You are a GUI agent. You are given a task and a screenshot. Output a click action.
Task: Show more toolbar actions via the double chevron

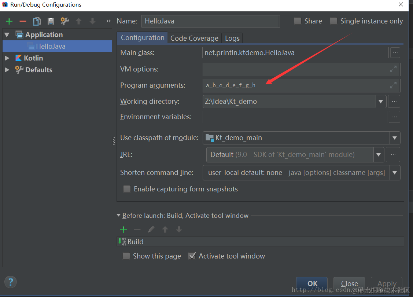pyautogui.click(x=108, y=21)
